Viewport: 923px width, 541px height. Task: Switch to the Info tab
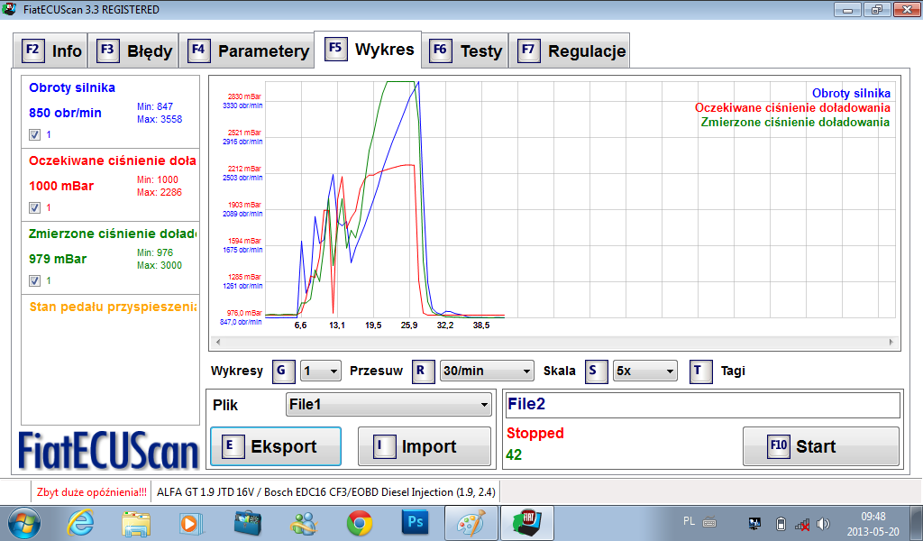coord(50,50)
